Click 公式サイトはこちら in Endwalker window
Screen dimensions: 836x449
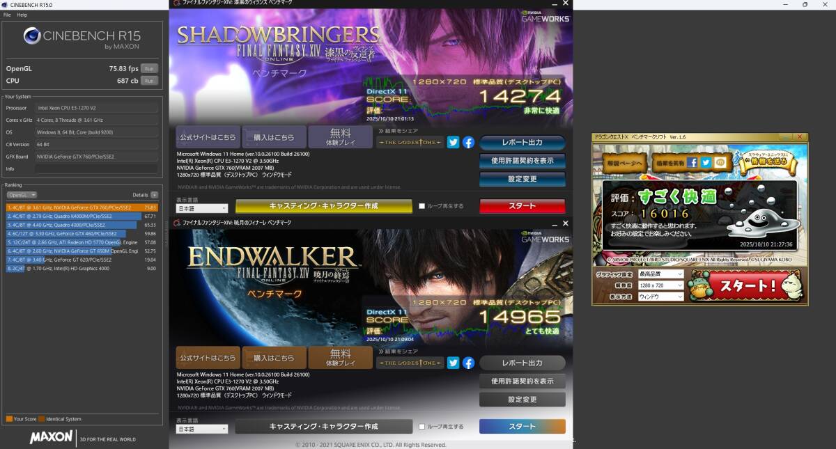click(208, 358)
